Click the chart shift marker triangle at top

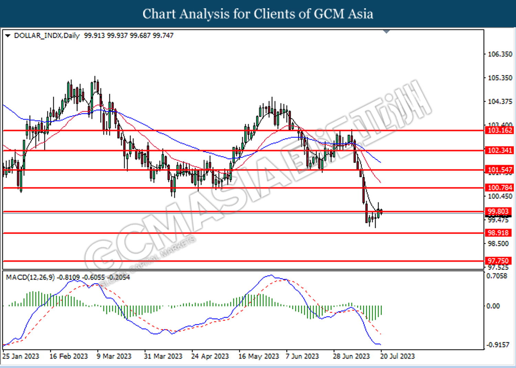pos(386,32)
